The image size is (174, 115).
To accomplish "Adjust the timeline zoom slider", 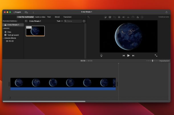I will (153, 61).
